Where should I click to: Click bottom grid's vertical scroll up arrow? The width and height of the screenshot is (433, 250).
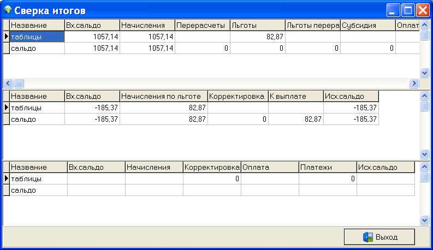[x=425, y=166]
